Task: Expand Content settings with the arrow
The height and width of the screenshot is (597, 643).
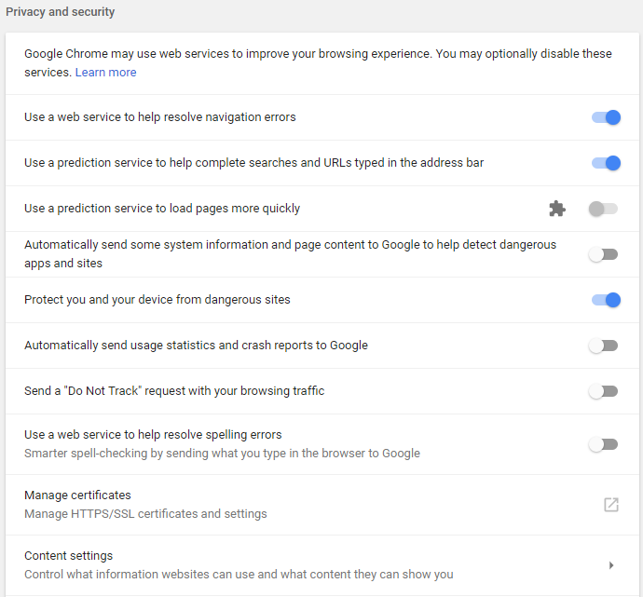Action: (611, 565)
